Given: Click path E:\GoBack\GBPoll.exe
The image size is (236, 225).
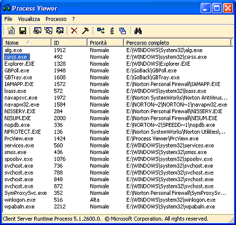Looking at the screenshot, I should point(152,70).
